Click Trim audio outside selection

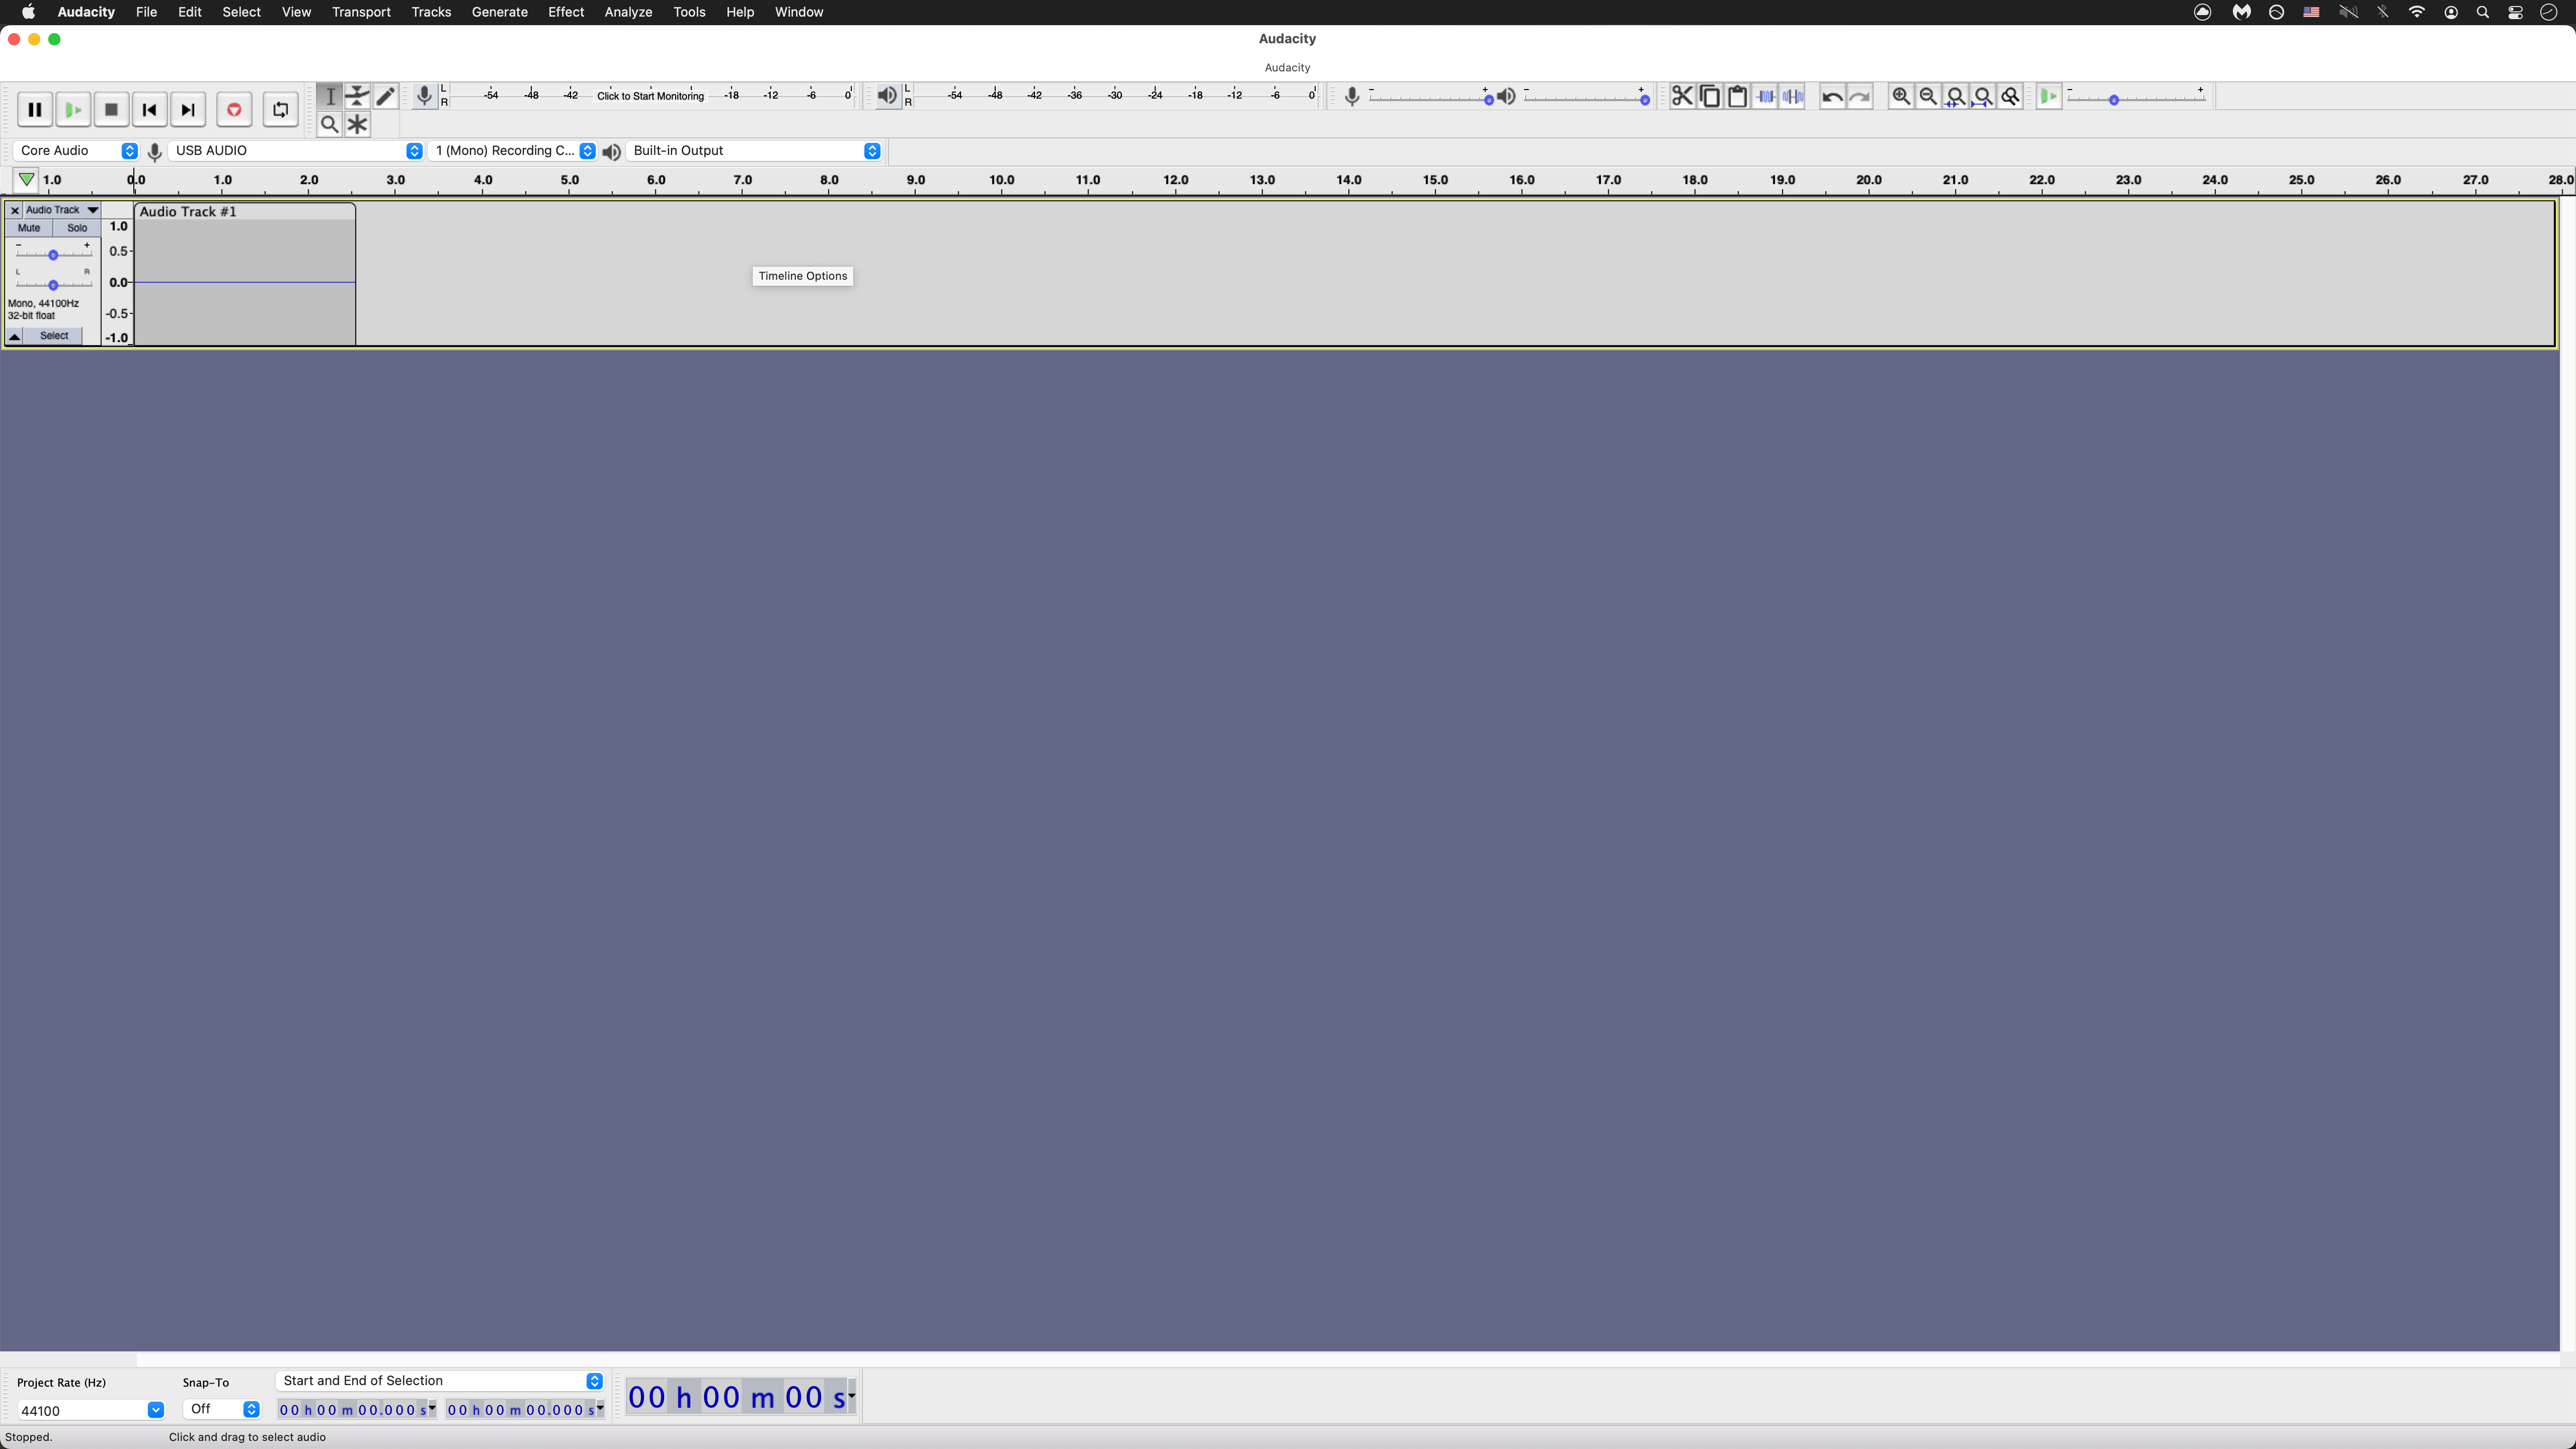click(x=1766, y=96)
